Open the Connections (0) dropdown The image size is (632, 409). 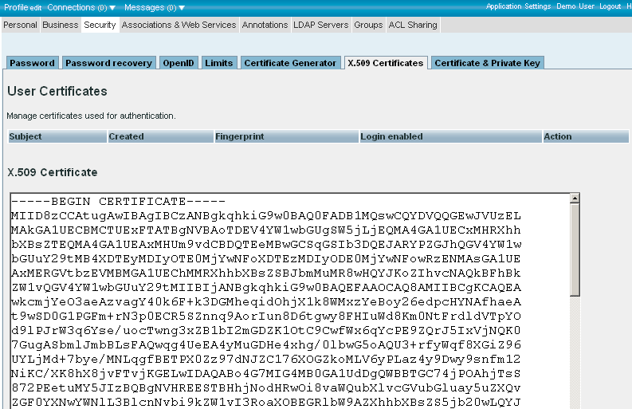point(80,7)
